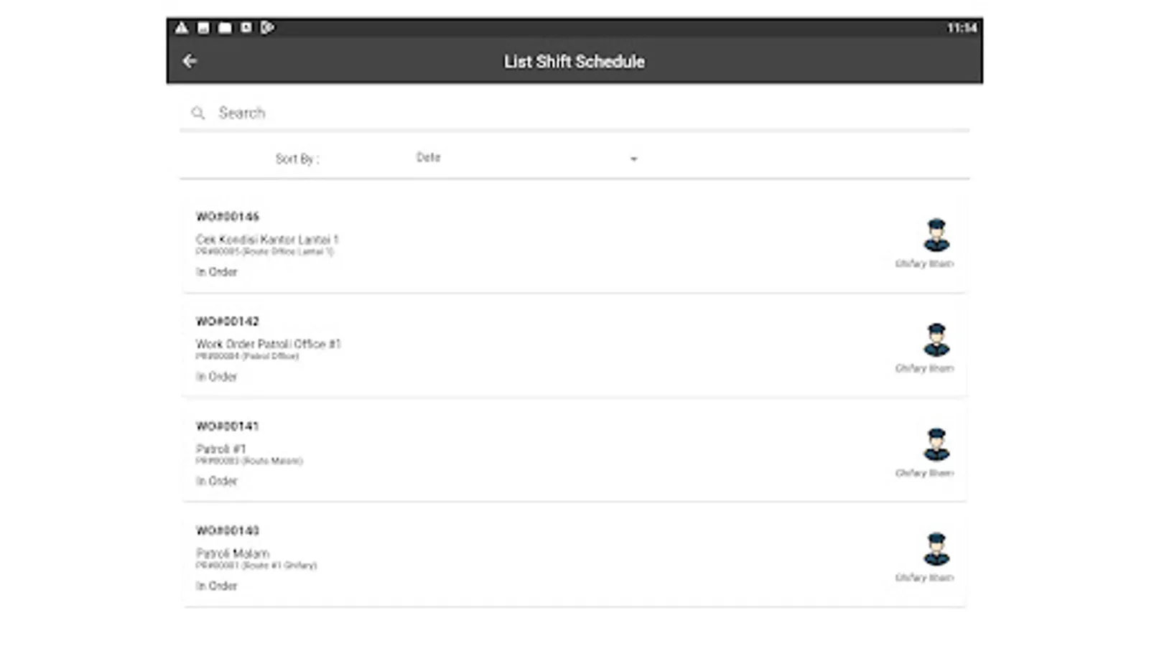Click guard avatar for WO#00146
The width and height of the screenshot is (1149, 646).
point(936,235)
